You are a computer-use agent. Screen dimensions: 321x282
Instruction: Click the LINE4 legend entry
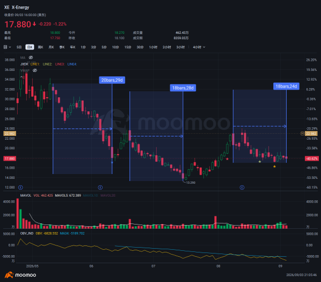click(x=72, y=64)
